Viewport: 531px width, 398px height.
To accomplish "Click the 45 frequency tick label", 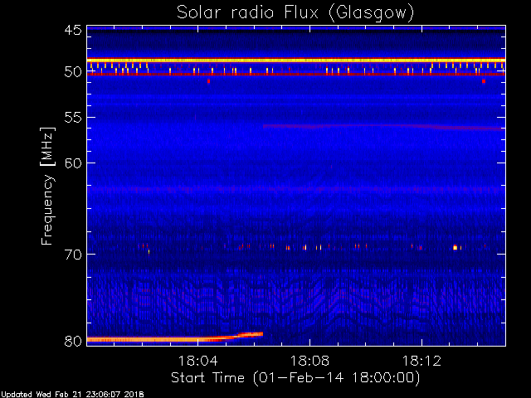I will pyautogui.click(x=73, y=30).
